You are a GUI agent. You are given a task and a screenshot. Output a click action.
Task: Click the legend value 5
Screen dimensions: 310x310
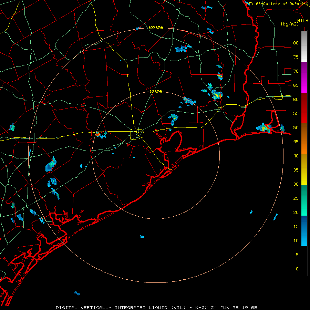[297, 255]
